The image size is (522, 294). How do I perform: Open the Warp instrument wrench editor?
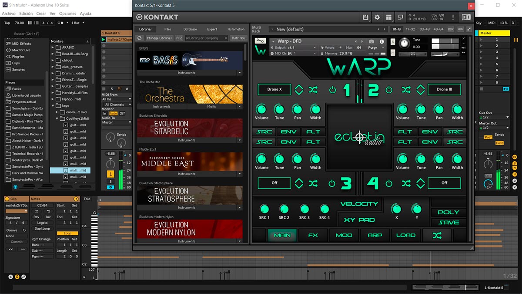click(x=261, y=41)
